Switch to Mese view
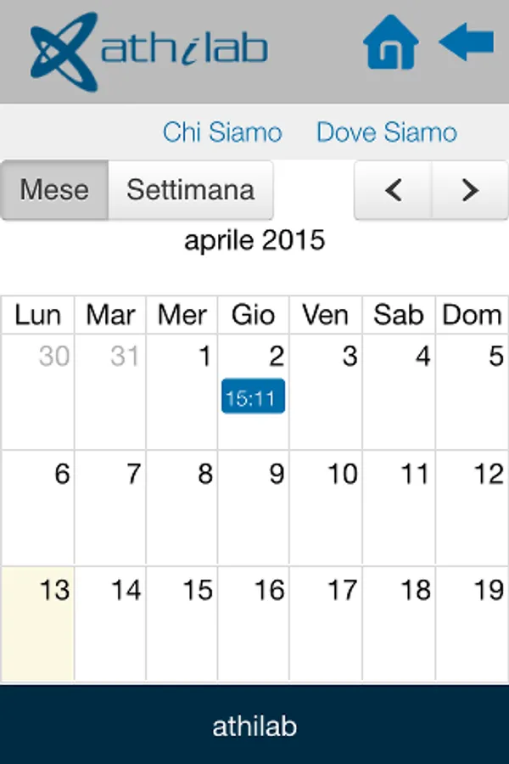 pyautogui.click(x=54, y=190)
